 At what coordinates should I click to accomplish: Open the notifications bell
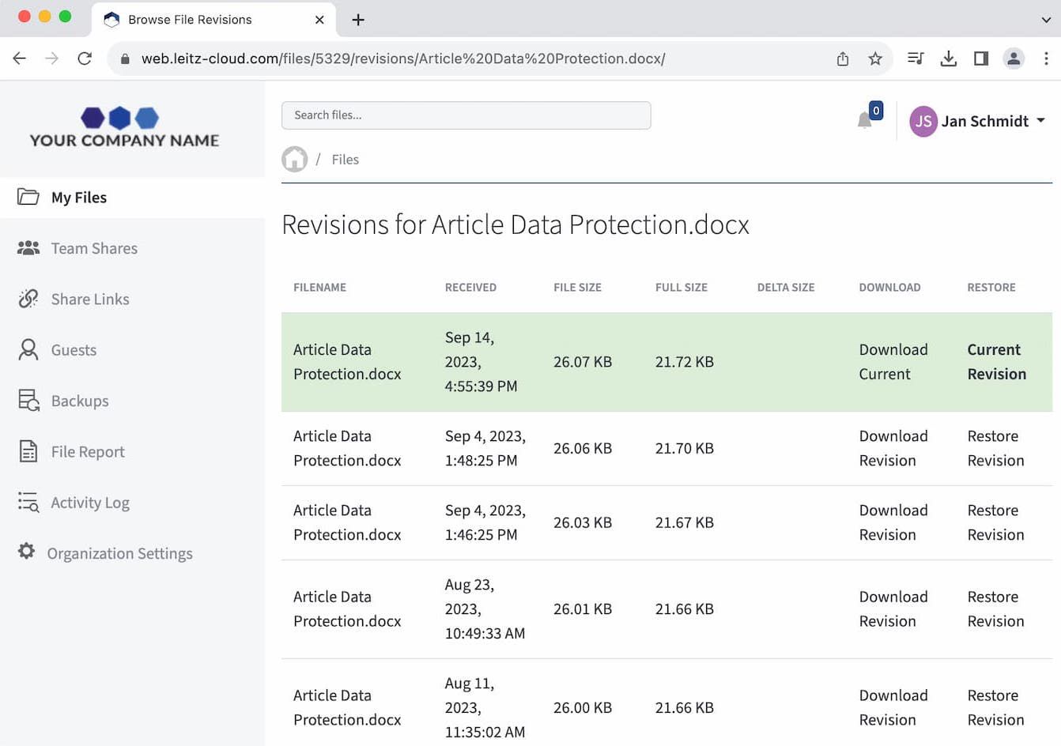865,120
